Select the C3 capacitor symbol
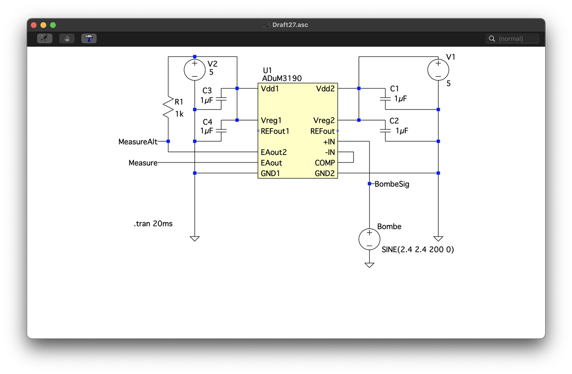The image size is (572, 374). tap(221, 99)
